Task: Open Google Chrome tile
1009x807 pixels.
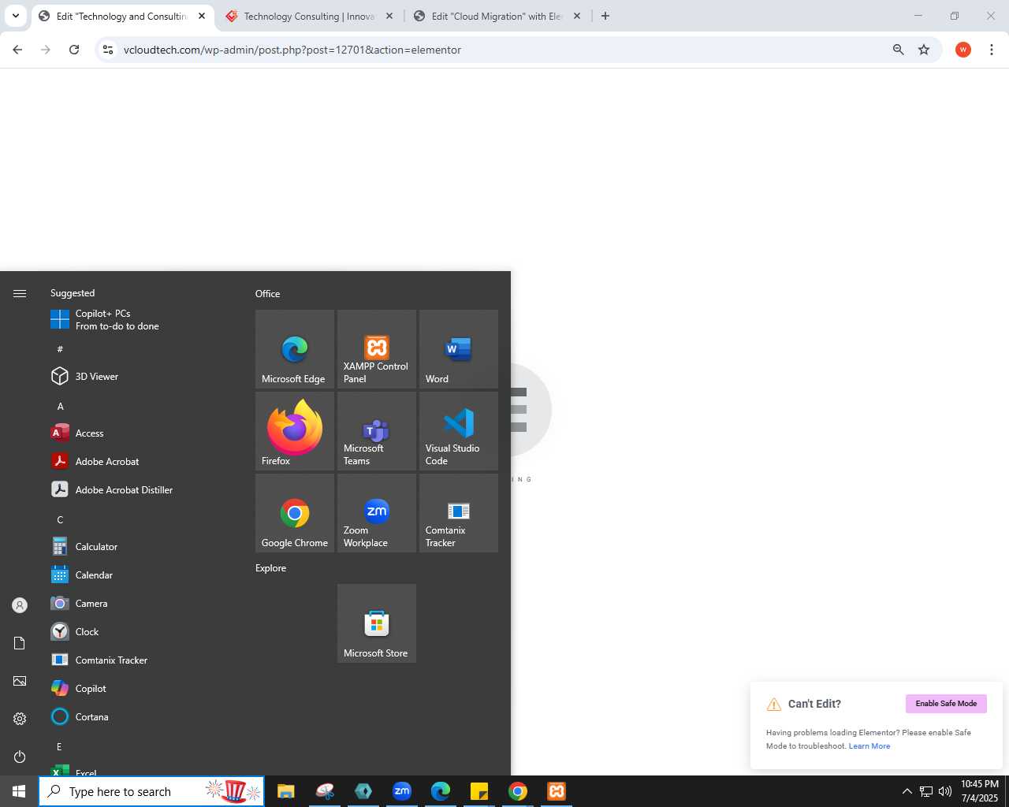Action: (295, 513)
